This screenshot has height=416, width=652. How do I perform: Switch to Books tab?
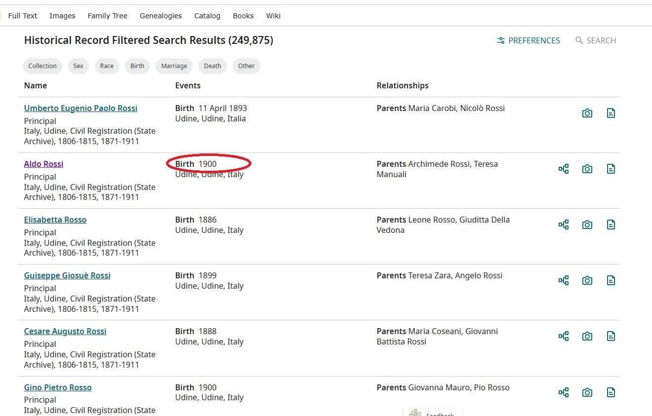click(244, 16)
